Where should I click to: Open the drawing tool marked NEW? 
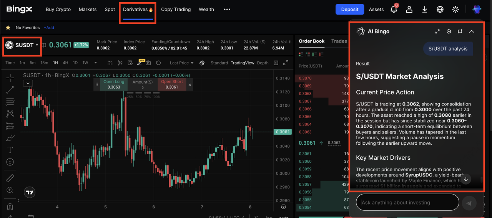point(139,63)
